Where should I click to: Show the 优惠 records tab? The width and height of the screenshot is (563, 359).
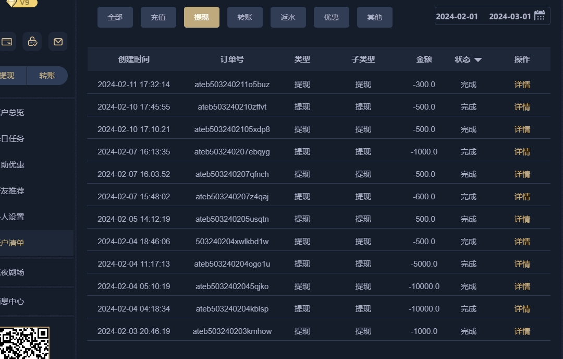coord(331,17)
